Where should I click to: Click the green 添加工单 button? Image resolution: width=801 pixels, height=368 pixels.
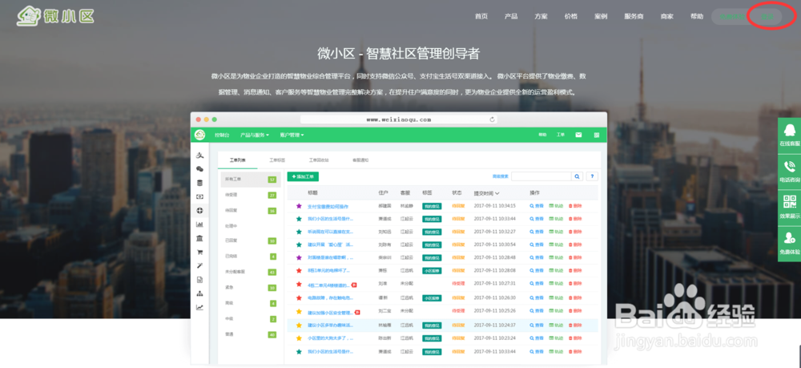(303, 176)
